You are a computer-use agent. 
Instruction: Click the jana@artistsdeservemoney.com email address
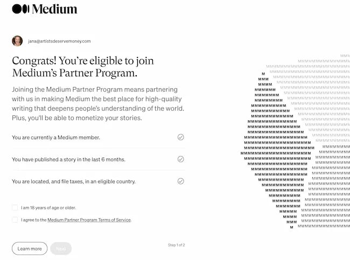[59, 41]
